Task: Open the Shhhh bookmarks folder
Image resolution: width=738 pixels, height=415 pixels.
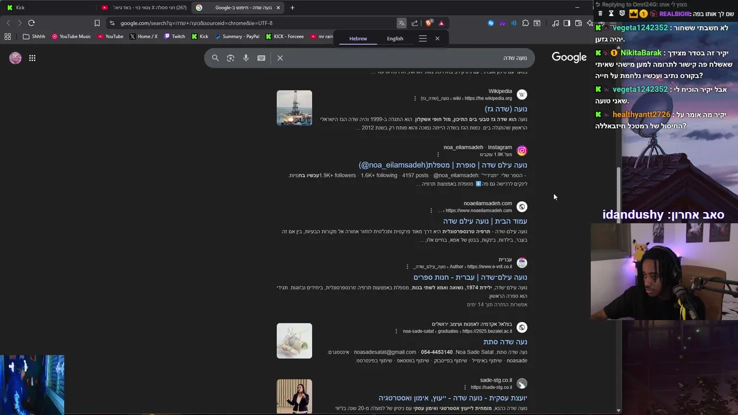Action: coord(34,36)
